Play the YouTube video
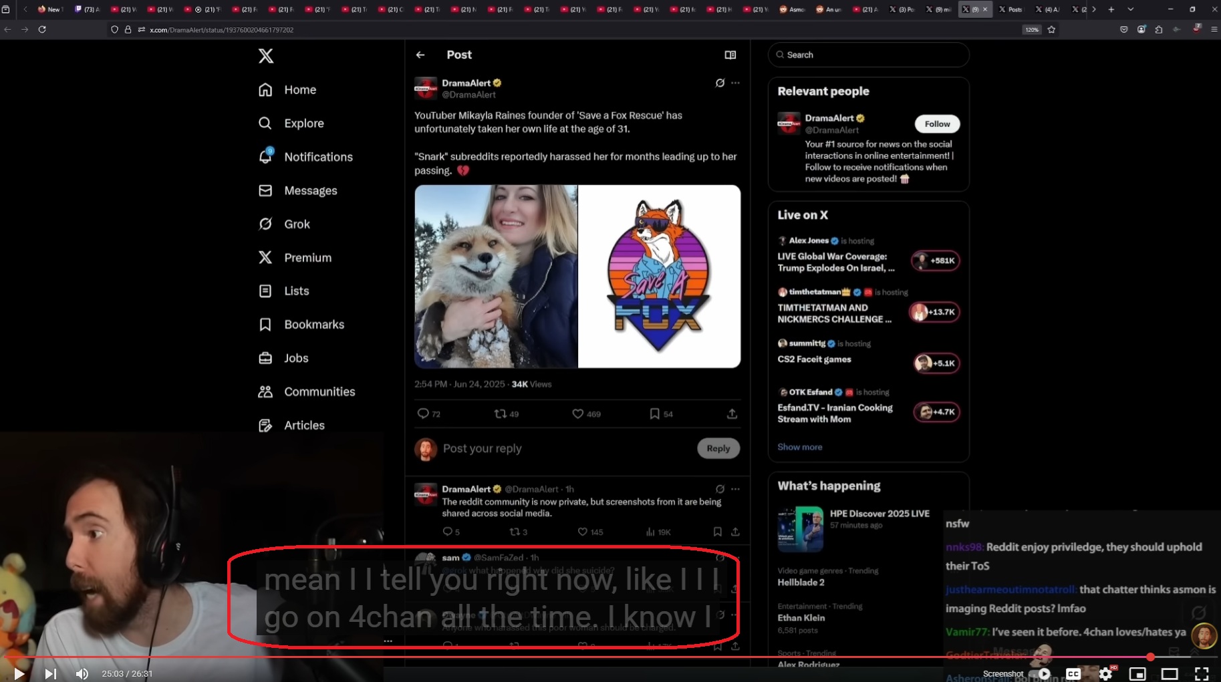This screenshot has width=1221, height=682. 19,673
